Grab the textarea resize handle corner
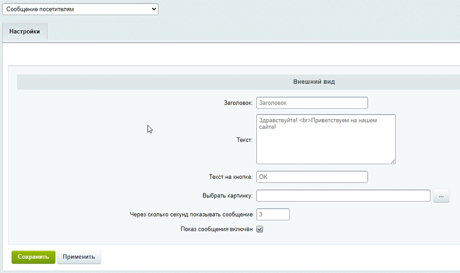The height and width of the screenshot is (273, 460). 393,161
